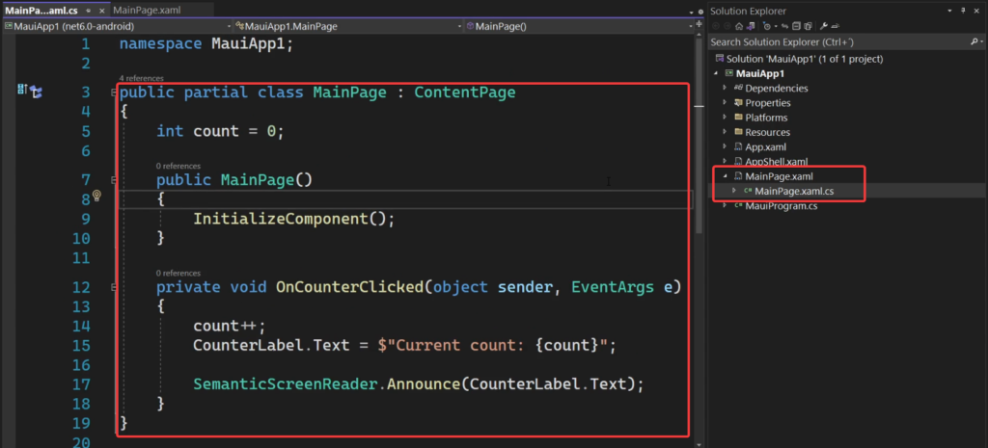Collapse the MauiApp1 project node

tap(716, 73)
